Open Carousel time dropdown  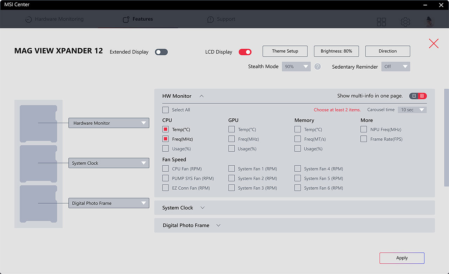412,110
